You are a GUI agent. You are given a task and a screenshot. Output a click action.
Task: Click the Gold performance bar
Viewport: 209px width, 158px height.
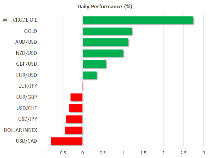pos(107,31)
